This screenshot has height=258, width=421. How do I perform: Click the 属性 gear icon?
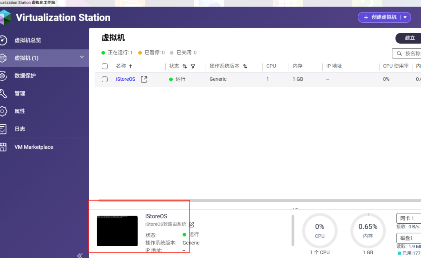coord(3,111)
